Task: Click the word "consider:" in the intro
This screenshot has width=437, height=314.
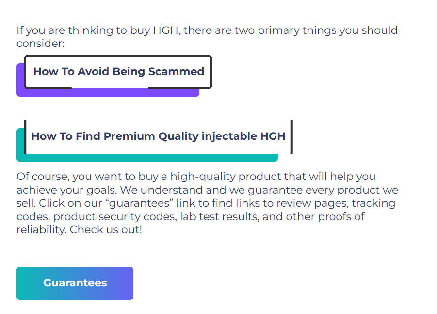Action: pyautogui.click(x=41, y=44)
